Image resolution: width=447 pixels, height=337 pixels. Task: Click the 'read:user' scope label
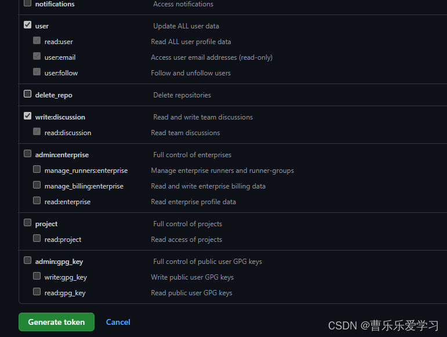point(59,42)
